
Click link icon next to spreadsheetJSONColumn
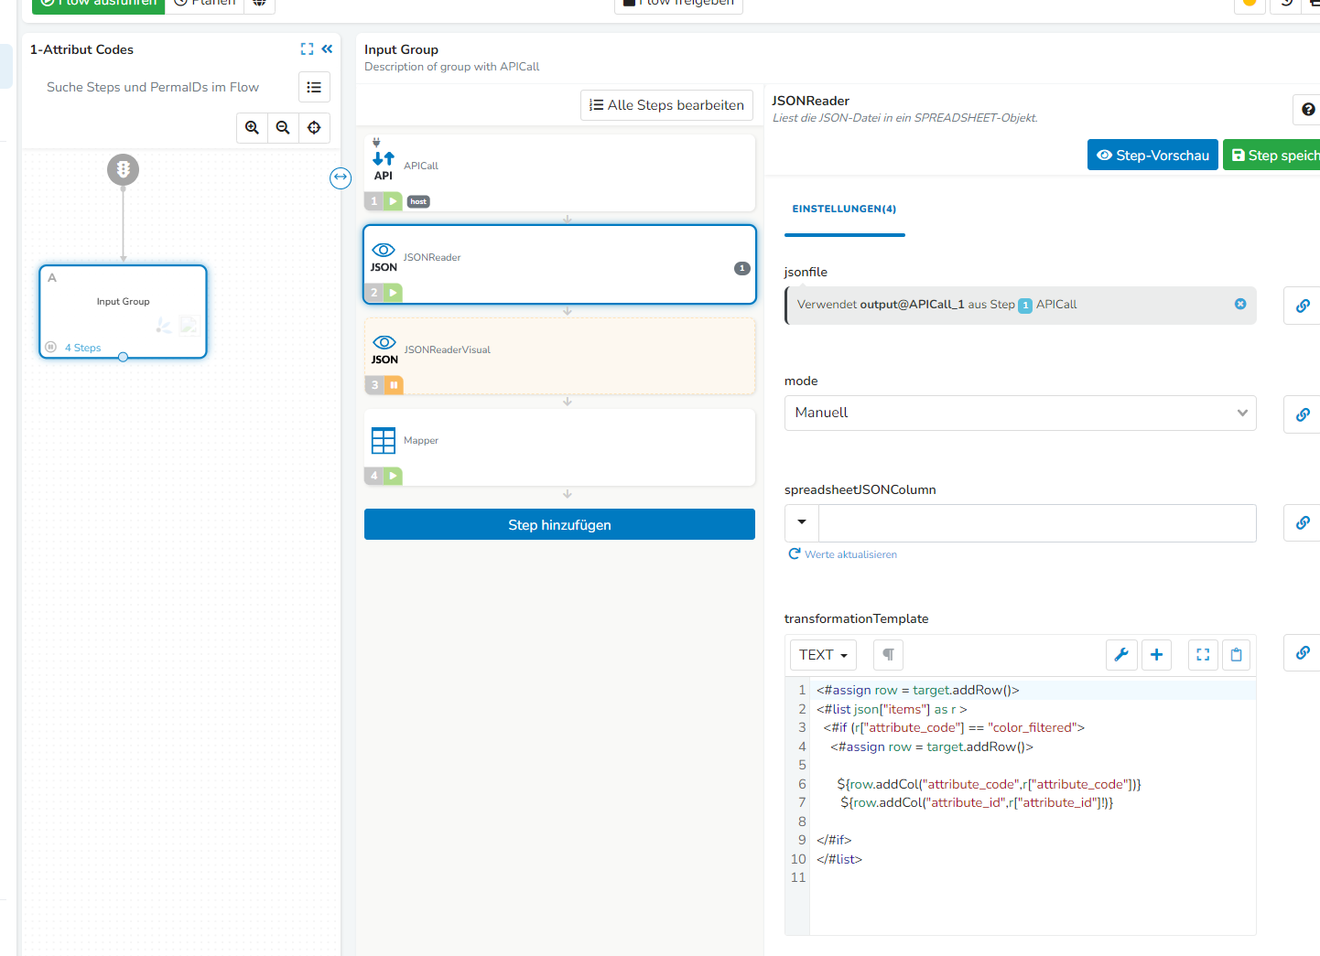[x=1303, y=522]
